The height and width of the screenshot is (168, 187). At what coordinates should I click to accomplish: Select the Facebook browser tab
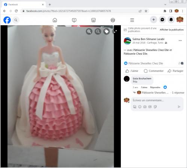(24, 4)
